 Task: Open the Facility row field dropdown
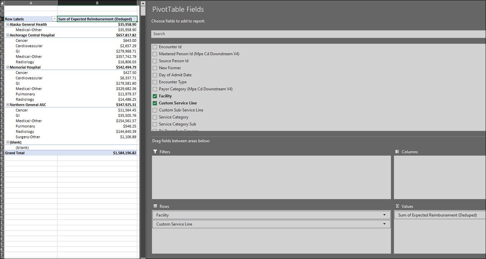(x=384, y=215)
